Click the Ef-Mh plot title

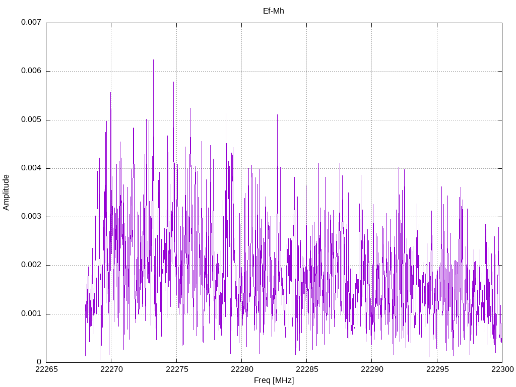[x=274, y=11]
